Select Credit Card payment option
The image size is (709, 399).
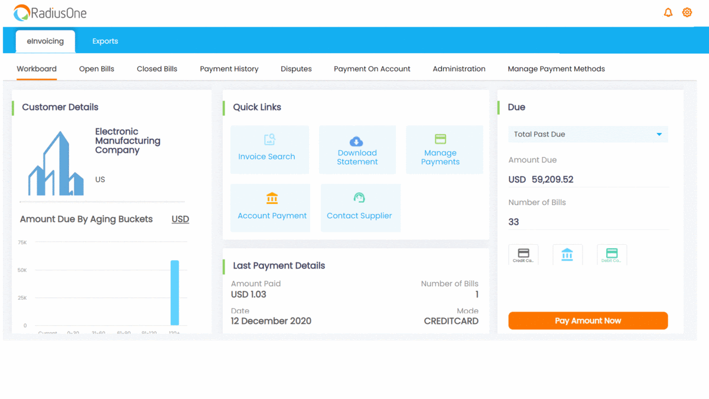pos(523,255)
